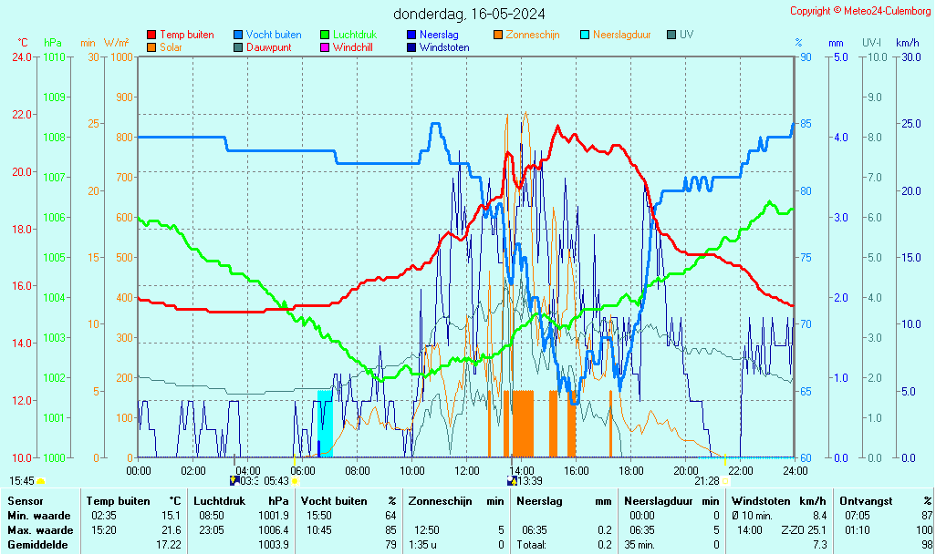
Task: Click the sunrise icon next to 05:43
Action: tap(295, 481)
